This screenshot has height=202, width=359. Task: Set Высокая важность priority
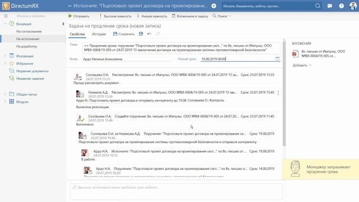point(116,16)
